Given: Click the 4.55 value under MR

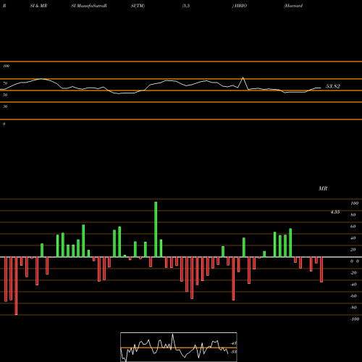Looking at the screenshot, I should [x=335, y=212].
